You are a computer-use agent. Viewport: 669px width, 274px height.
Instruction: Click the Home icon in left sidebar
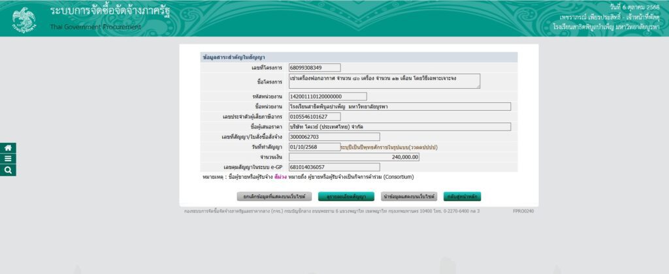point(7,147)
